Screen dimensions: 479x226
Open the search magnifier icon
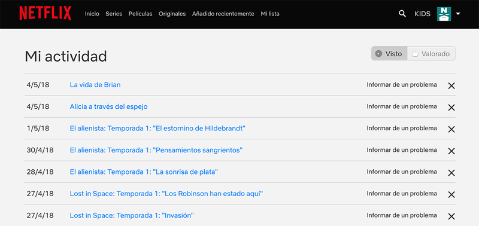[x=402, y=14]
